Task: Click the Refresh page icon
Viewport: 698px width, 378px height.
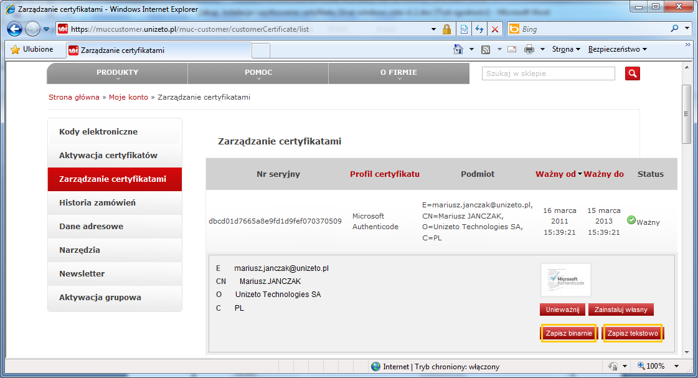Action: [x=479, y=29]
